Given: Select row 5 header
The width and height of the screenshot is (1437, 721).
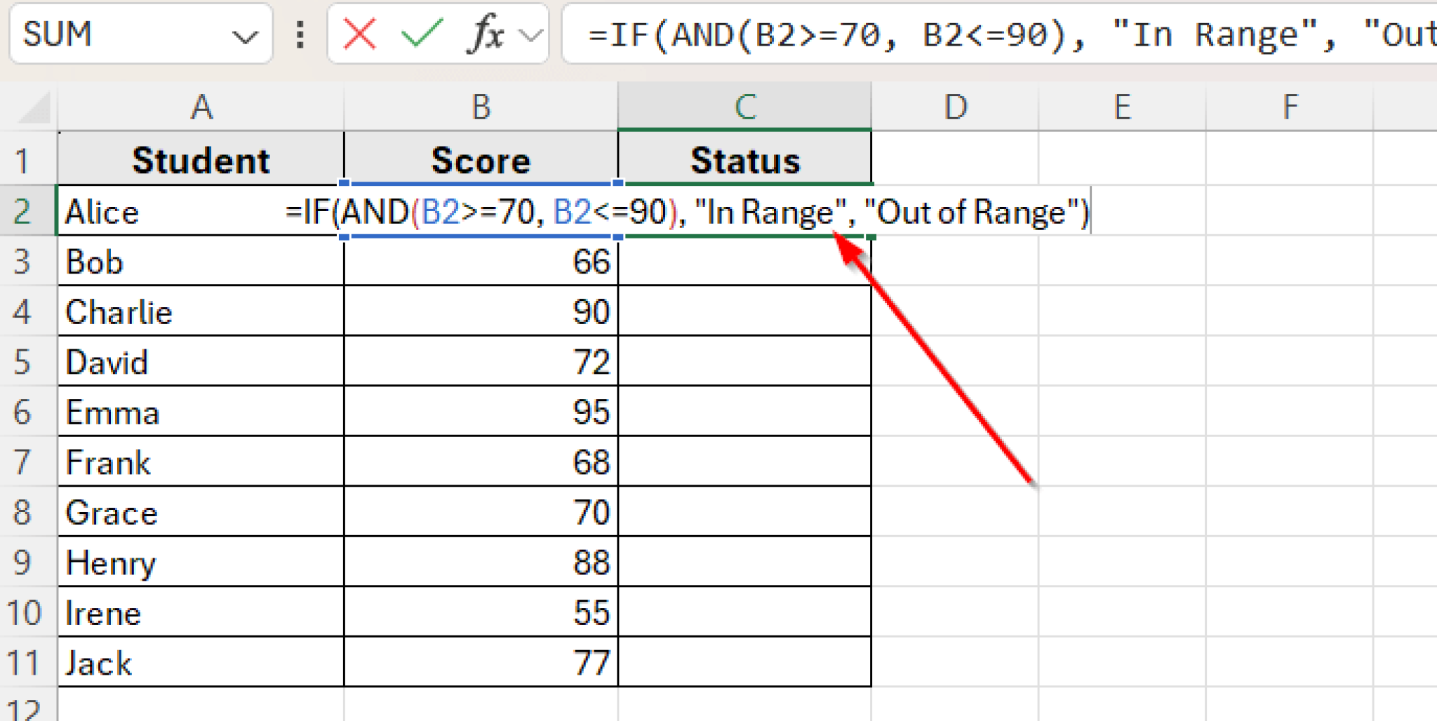Looking at the screenshot, I should tap(22, 362).
